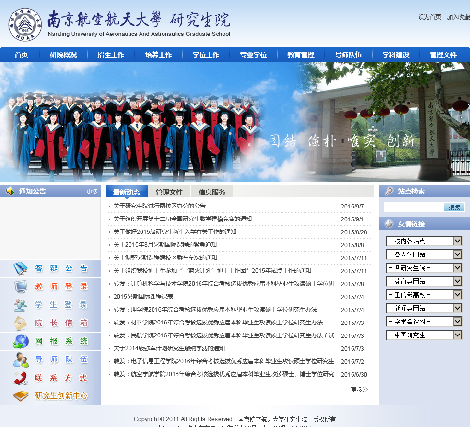The height and width of the screenshot is (427, 470).
Task: Click 更多 in 通知公告 header
Action: (x=92, y=191)
